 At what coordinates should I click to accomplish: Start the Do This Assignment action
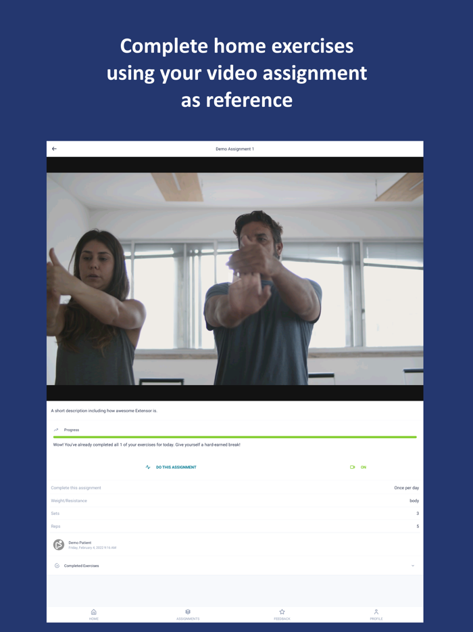[171, 467]
